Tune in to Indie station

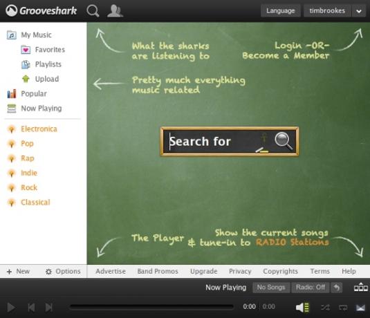(x=29, y=173)
